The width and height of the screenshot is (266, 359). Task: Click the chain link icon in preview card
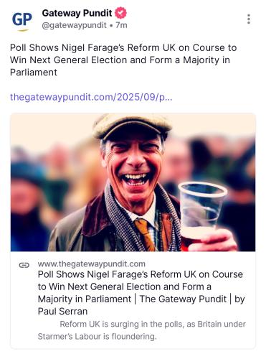pyautogui.click(x=24, y=265)
